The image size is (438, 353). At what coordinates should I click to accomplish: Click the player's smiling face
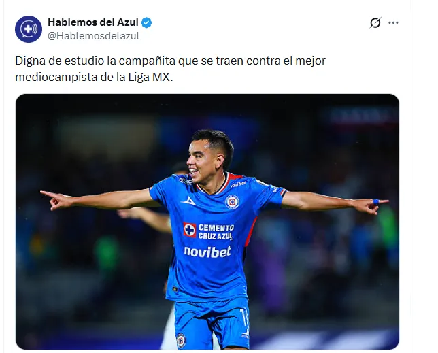202,161
